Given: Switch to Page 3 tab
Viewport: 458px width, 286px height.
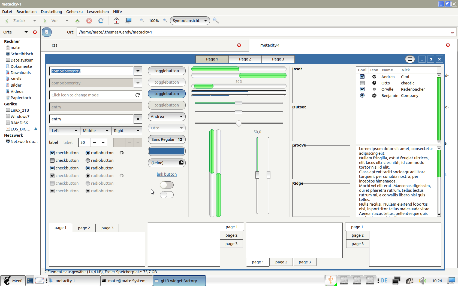Looking at the screenshot, I should coord(278,59).
